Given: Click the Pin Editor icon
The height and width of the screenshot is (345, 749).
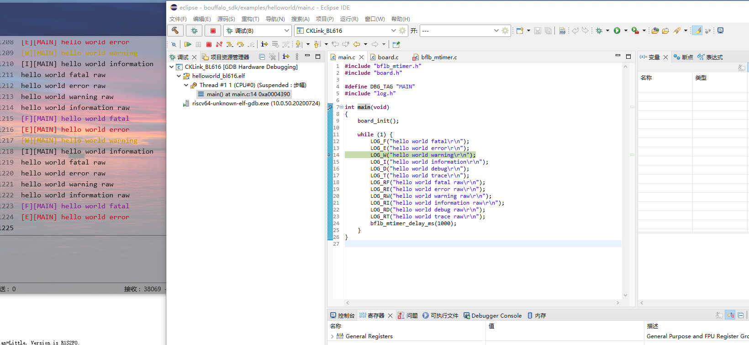Looking at the screenshot, I should coord(396,44).
